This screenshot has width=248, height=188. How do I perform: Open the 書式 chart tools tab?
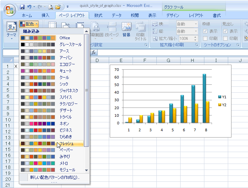click(217, 16)
